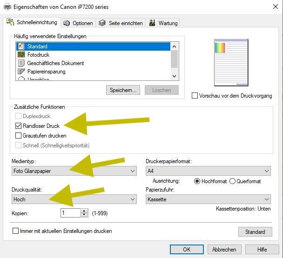Screen dimensions: 283x258
Task: Click the Seite einrichten stacked pages icon
Action: (x=102, y=23)
